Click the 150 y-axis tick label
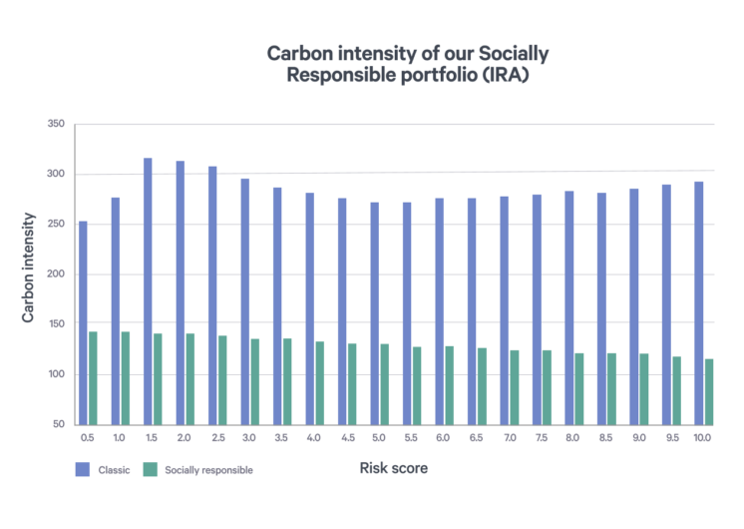Image resolution: width=744 pixels, height=529 pixels. 55,324
